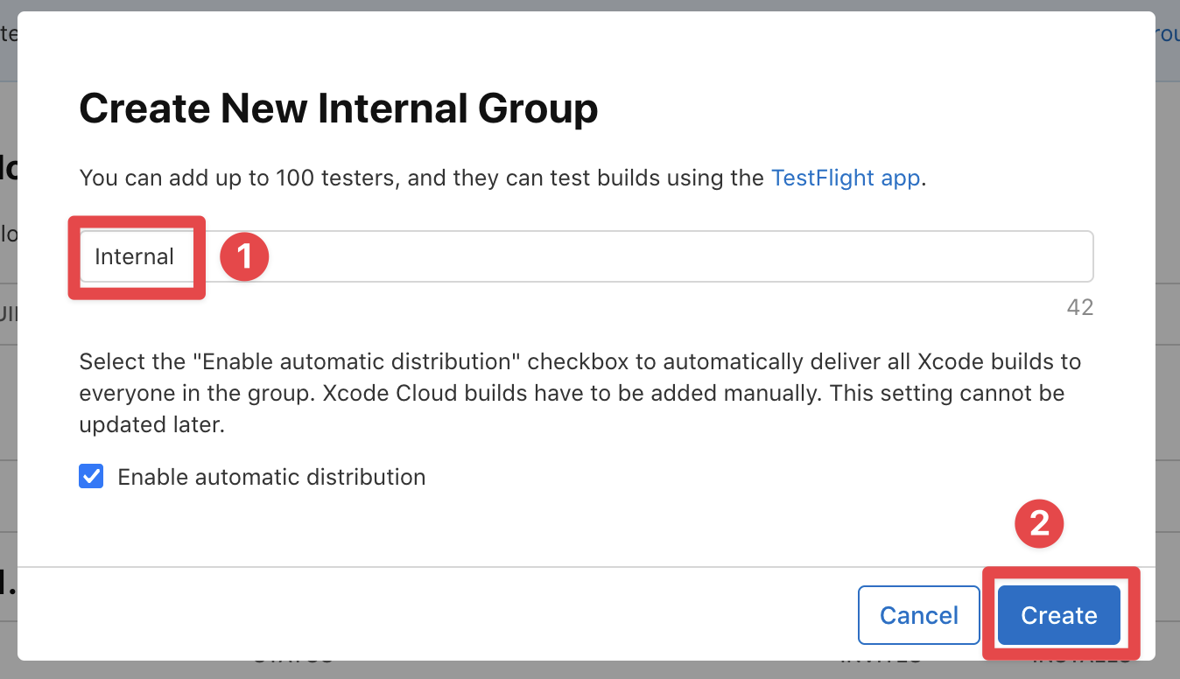Click the Create New Internal Group title

(339, 108)
